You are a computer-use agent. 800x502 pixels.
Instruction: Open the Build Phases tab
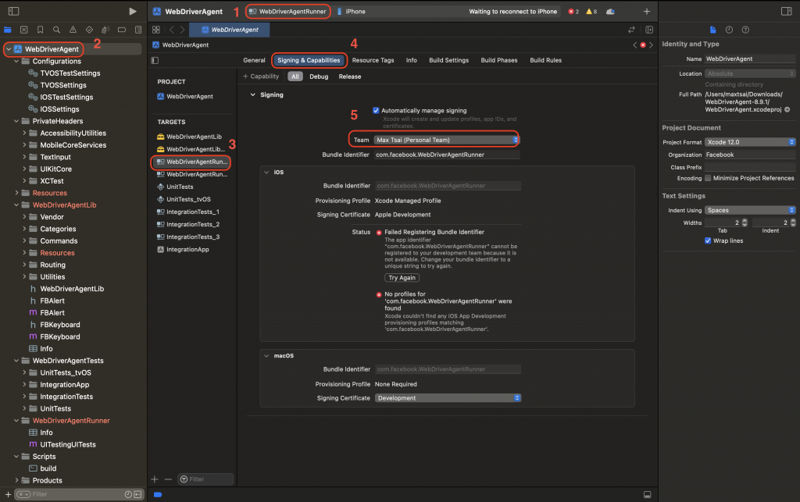click(499, 60)
